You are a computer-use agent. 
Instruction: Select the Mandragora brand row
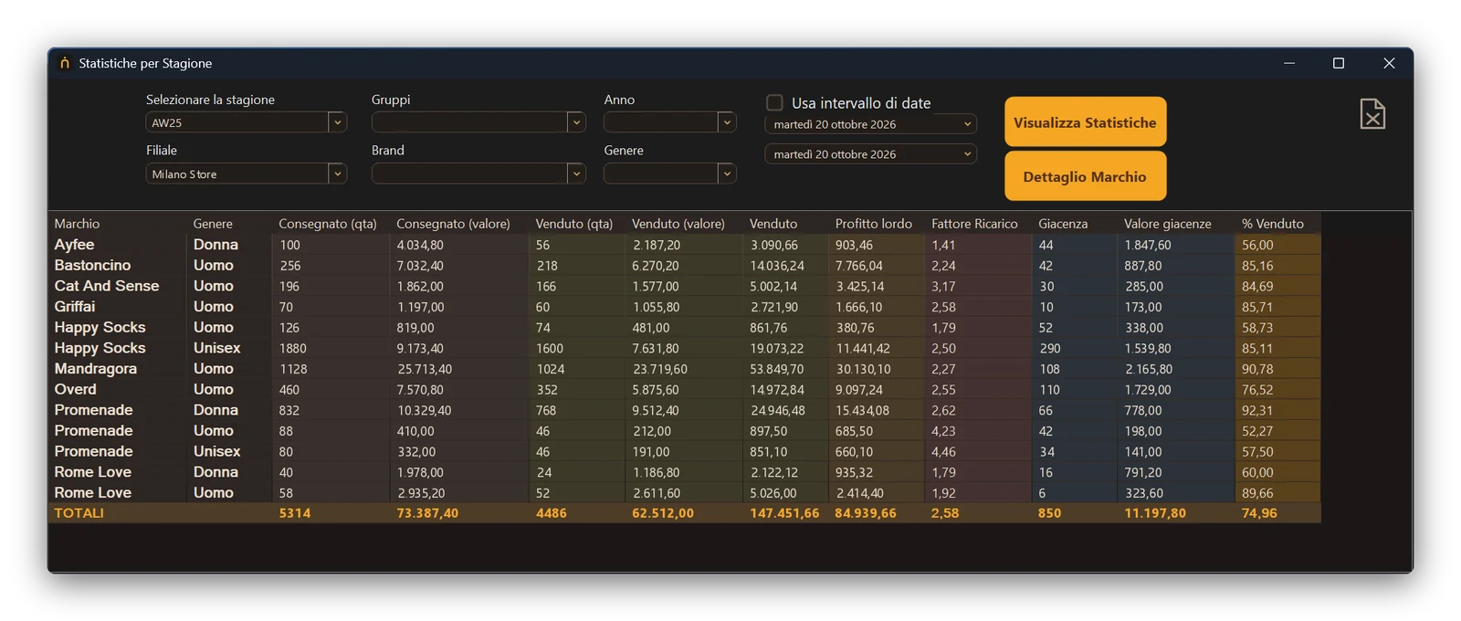[x=685, y=369]
